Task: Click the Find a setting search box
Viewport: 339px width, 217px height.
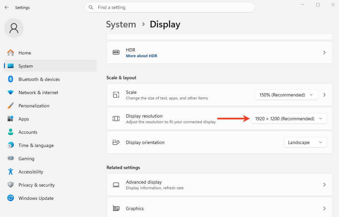Action: [169, 7]
